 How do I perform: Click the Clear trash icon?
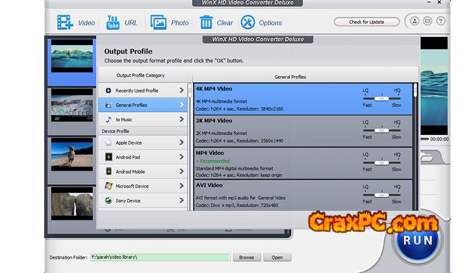tap(206, 23)
